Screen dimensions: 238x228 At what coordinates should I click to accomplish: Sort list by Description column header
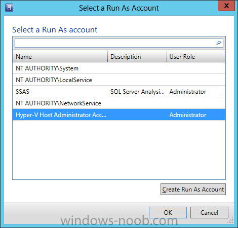pyautogui.click(x=137, y=56)
